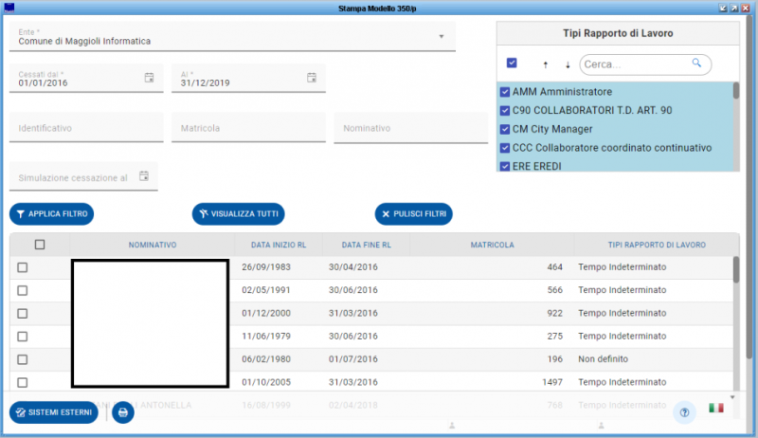Image resolution: width=758 pixels, height=438 pixels.
Task: Open Simulazione cessazione calendar icon
Action: point(144,176)
